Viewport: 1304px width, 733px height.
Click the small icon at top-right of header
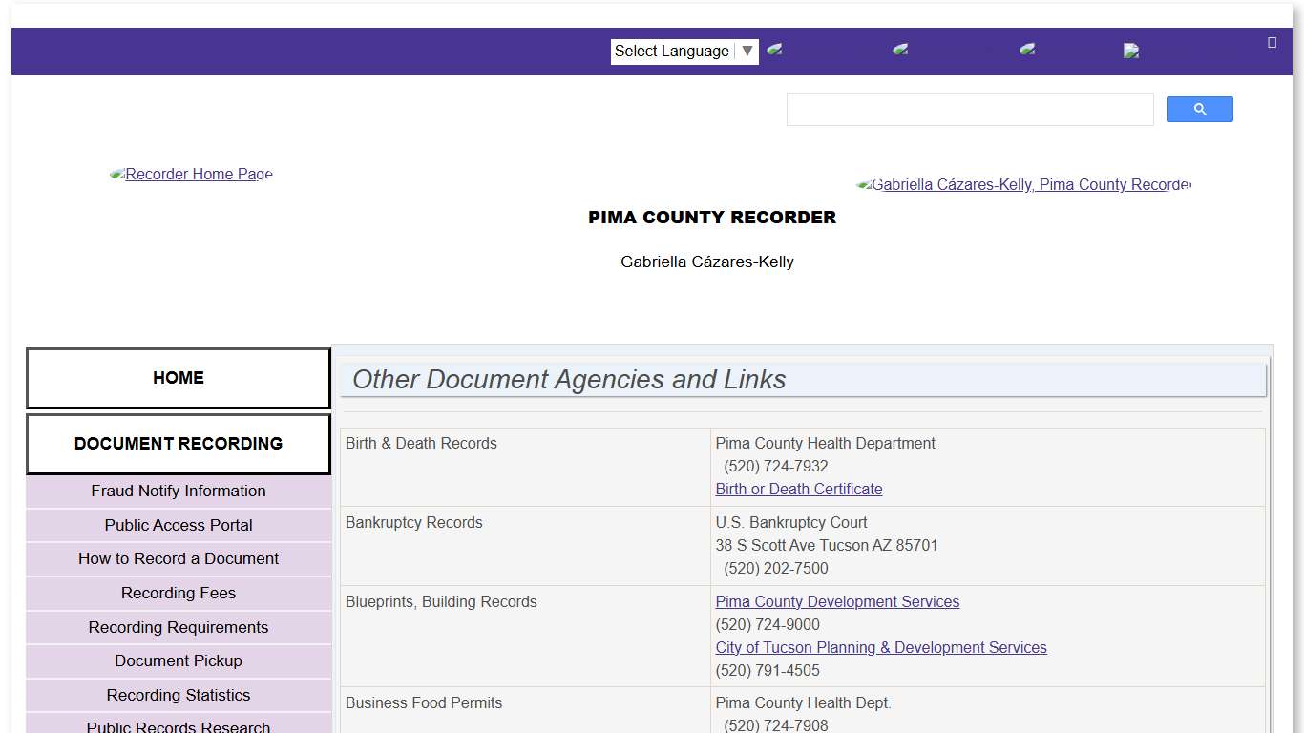coord(1272,42)
